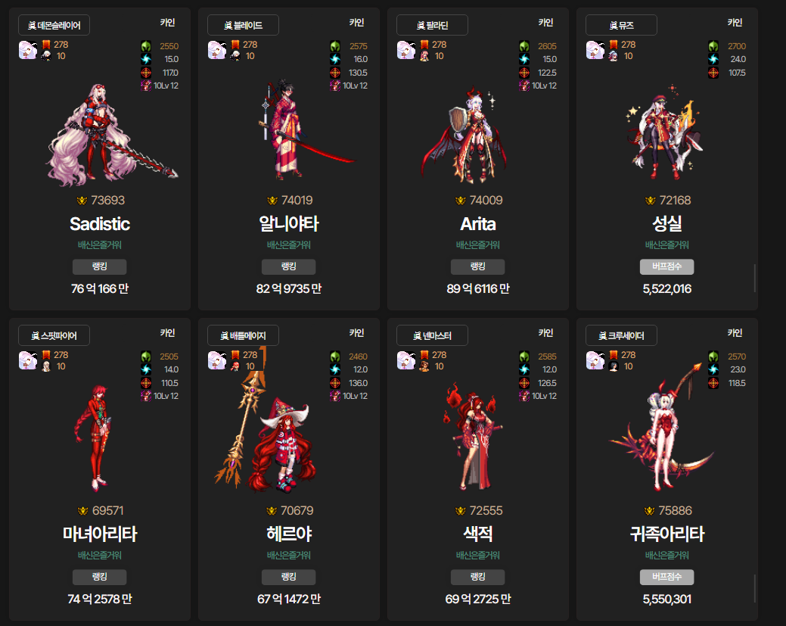The image size is (786, 626).
Task: Click the crown fame icon beside 73693
Action: click(82, 201)
